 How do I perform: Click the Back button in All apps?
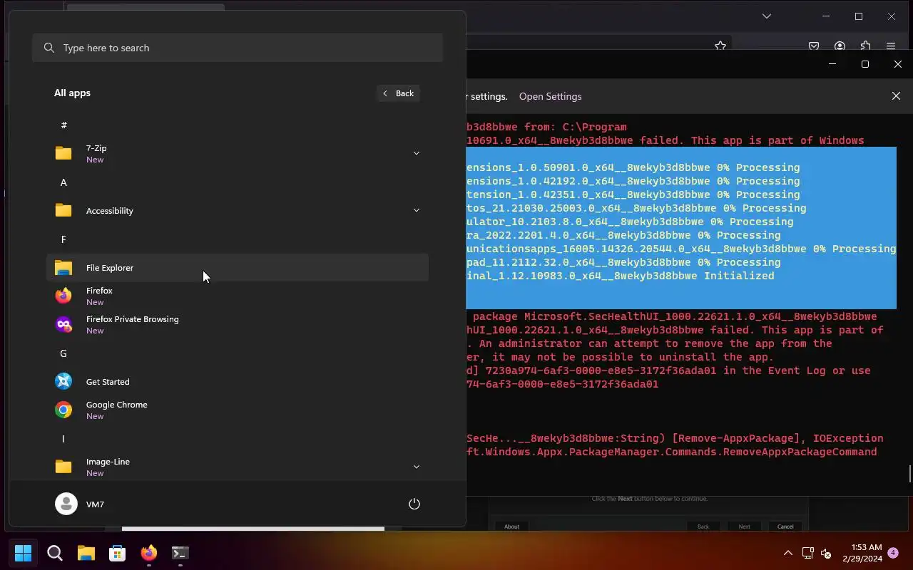pyautogui.click(x=398, y=93)
